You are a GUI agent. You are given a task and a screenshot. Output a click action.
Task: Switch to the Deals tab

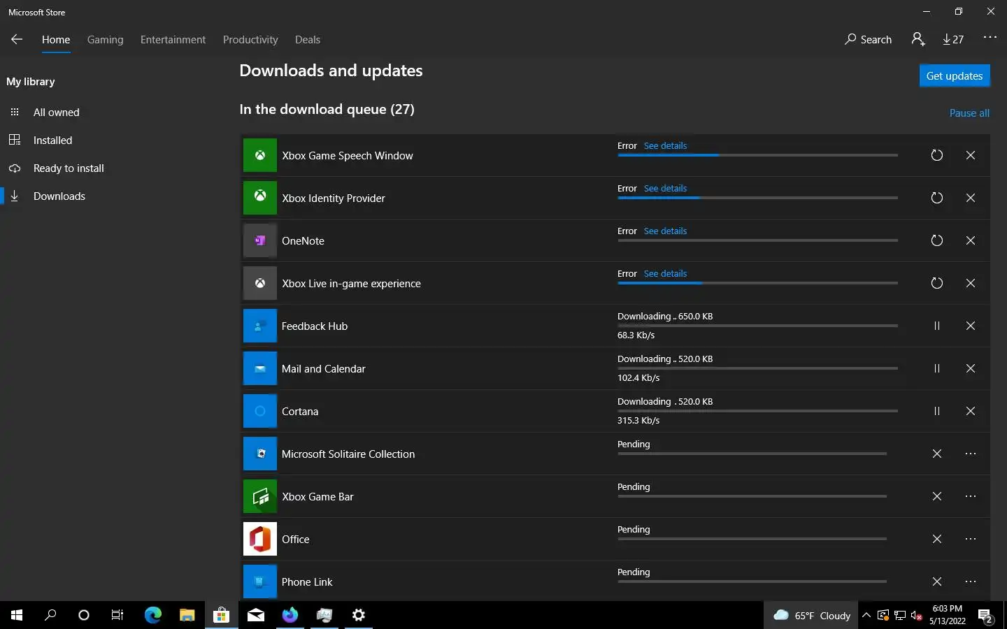(308, 39)
